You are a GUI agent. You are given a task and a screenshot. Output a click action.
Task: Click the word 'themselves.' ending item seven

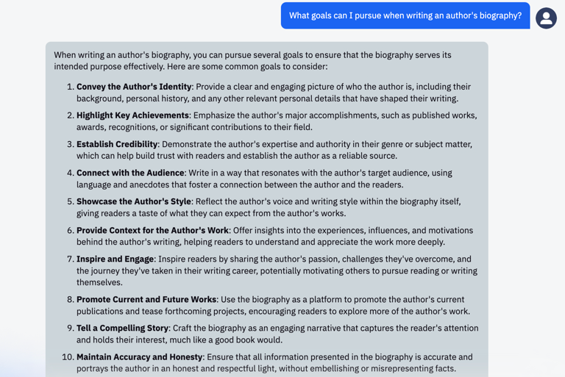pyautogui.click(x=99, y=282)
